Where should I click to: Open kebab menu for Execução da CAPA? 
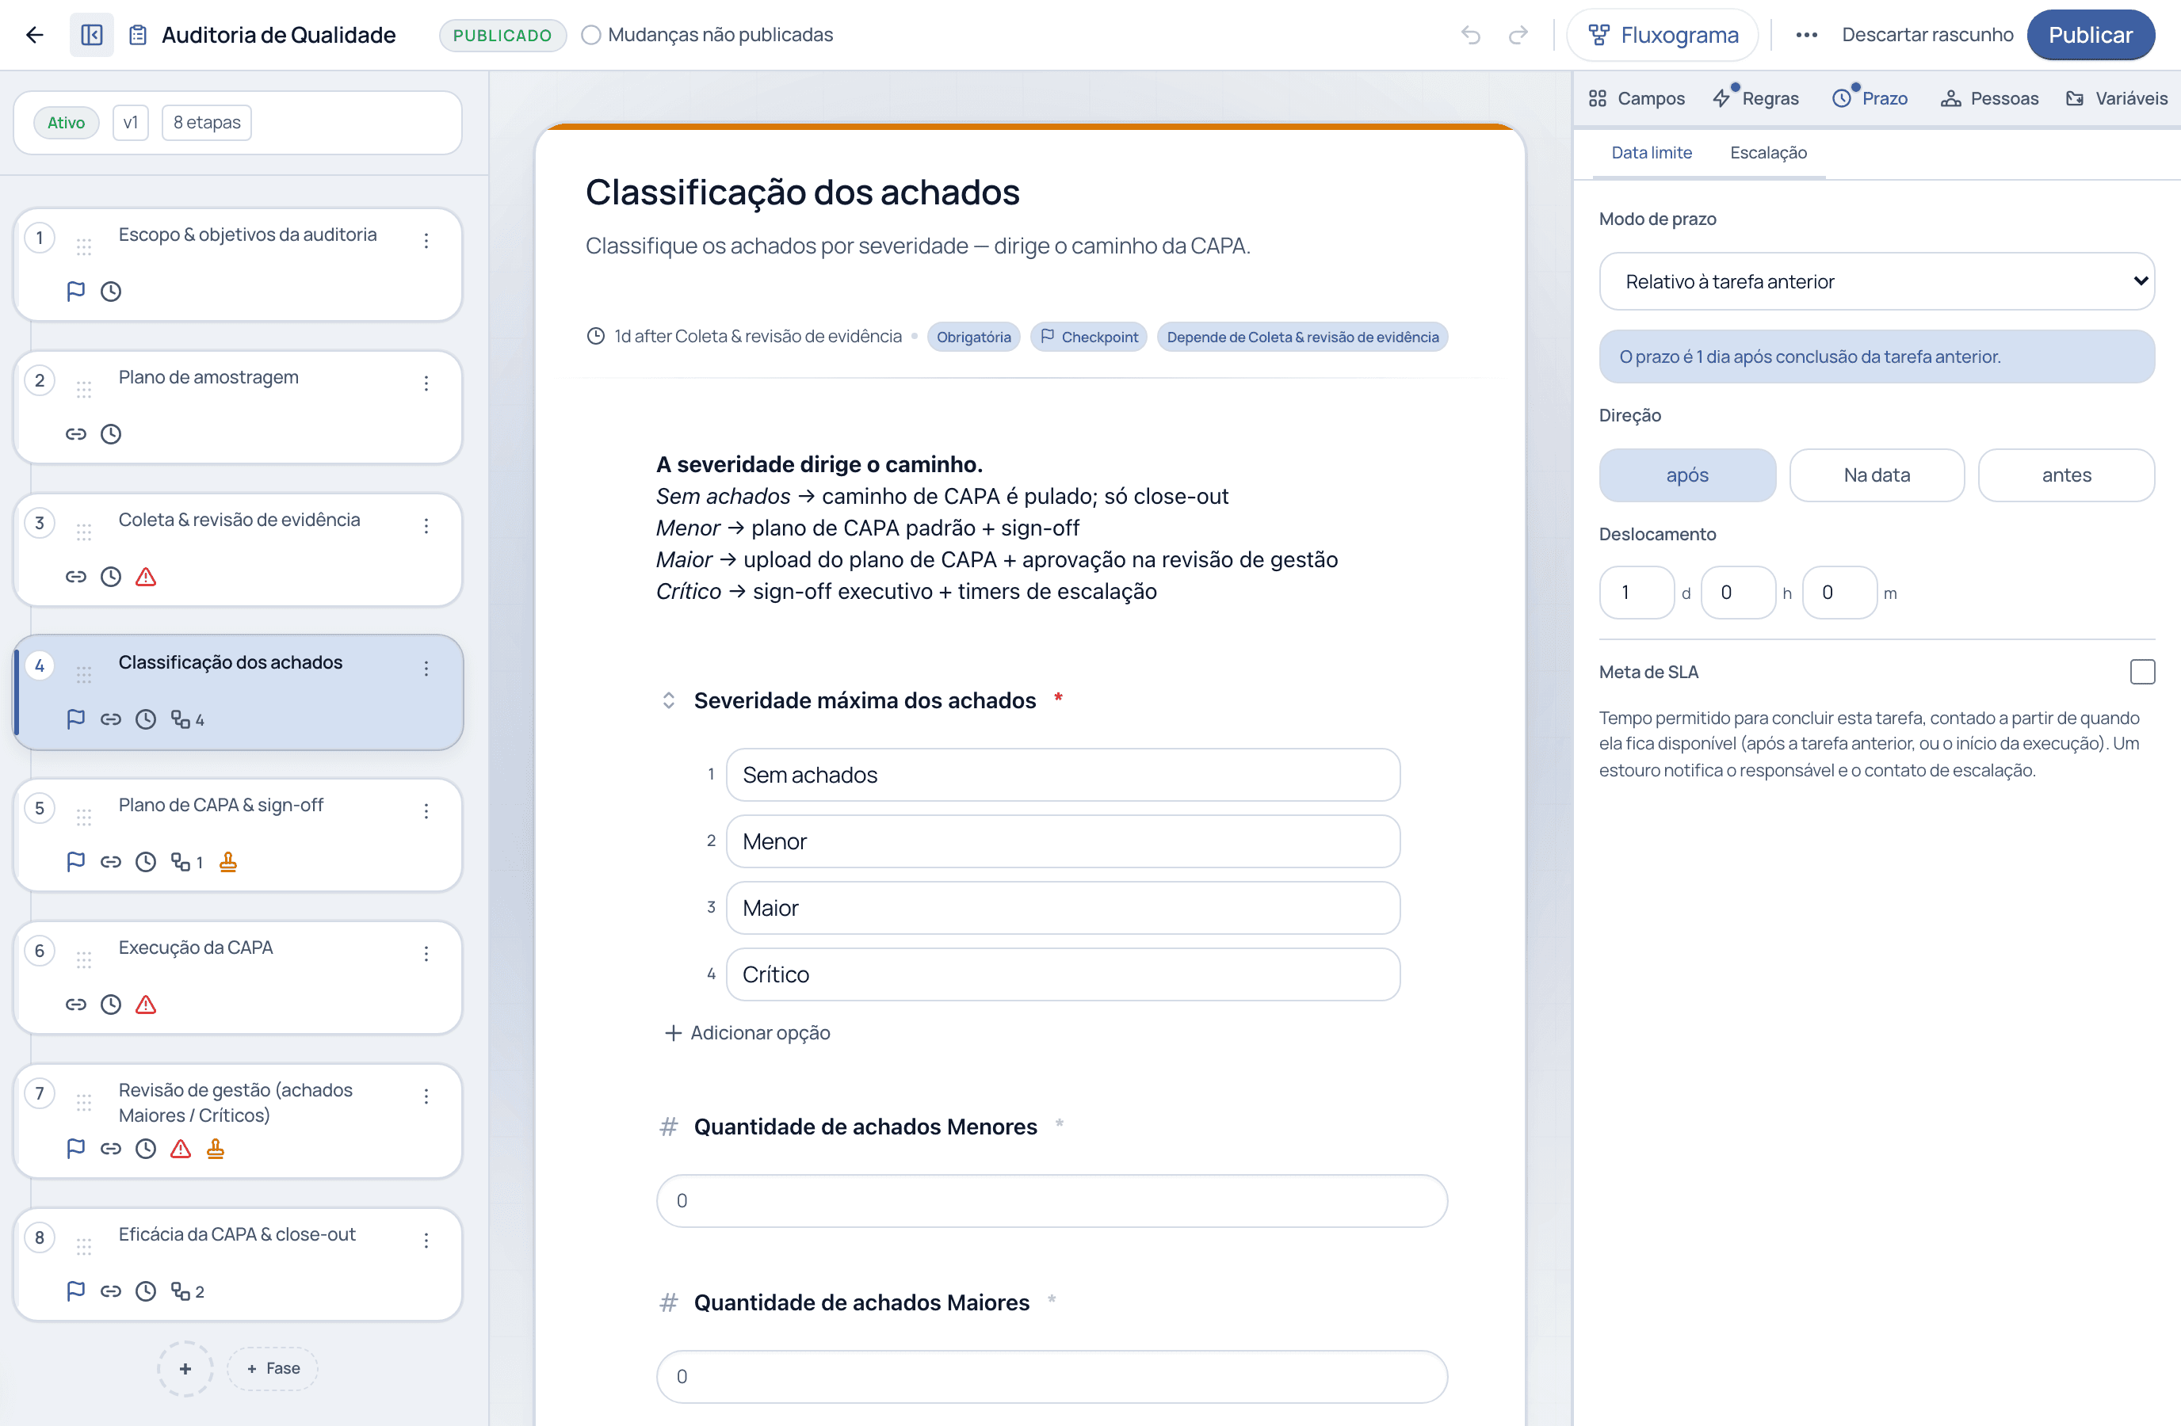click(426, 955)
